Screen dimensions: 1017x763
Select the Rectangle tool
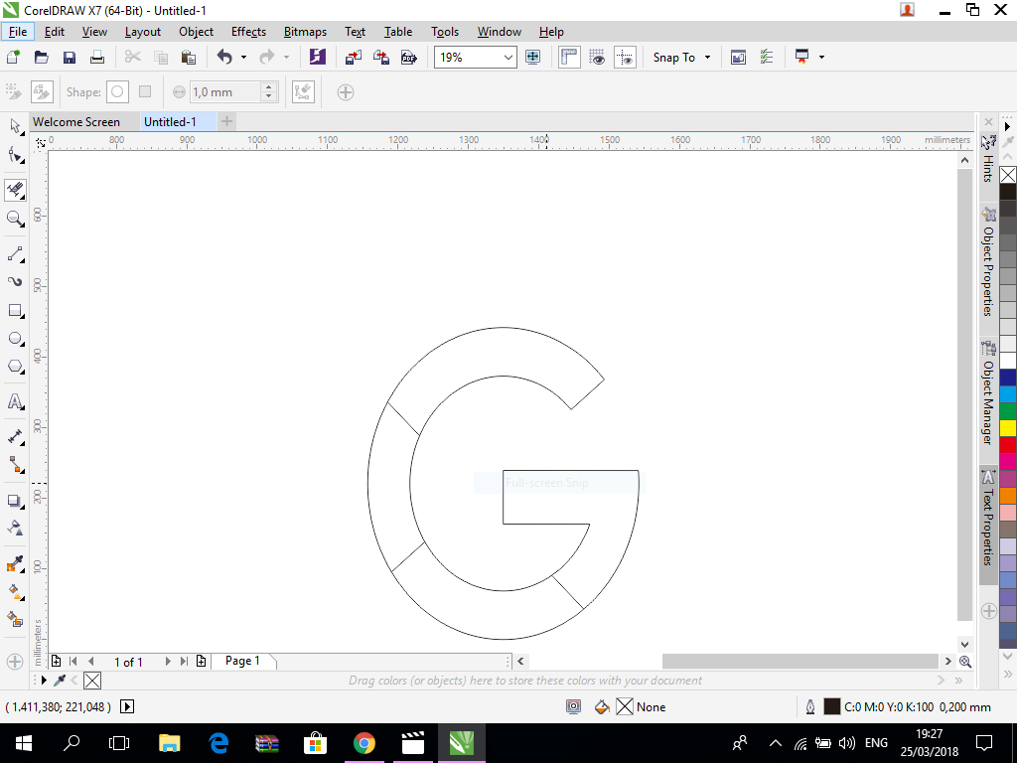(x=15, y=310)
